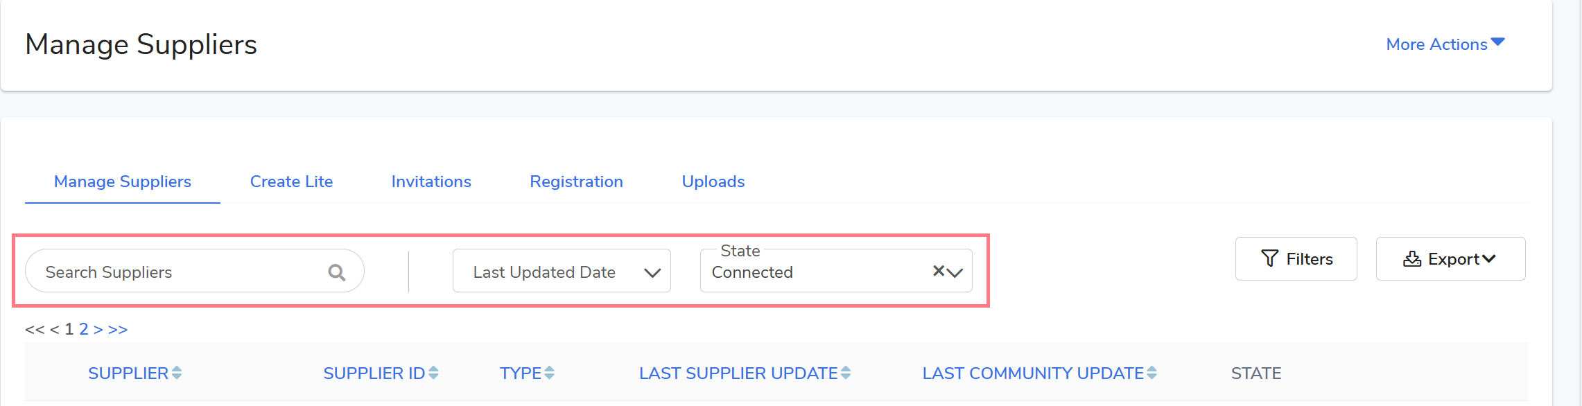Sort by Last Community Update arrows
The image size is (1582, 406).
point(1151,373)
